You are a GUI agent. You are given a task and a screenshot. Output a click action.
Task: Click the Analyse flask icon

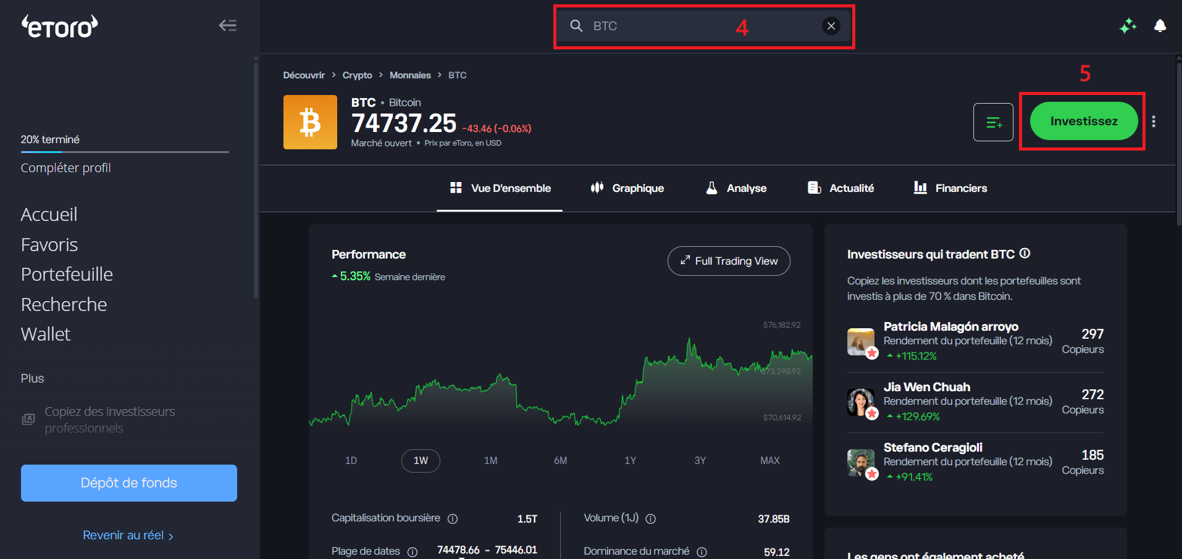click(711, 188)
